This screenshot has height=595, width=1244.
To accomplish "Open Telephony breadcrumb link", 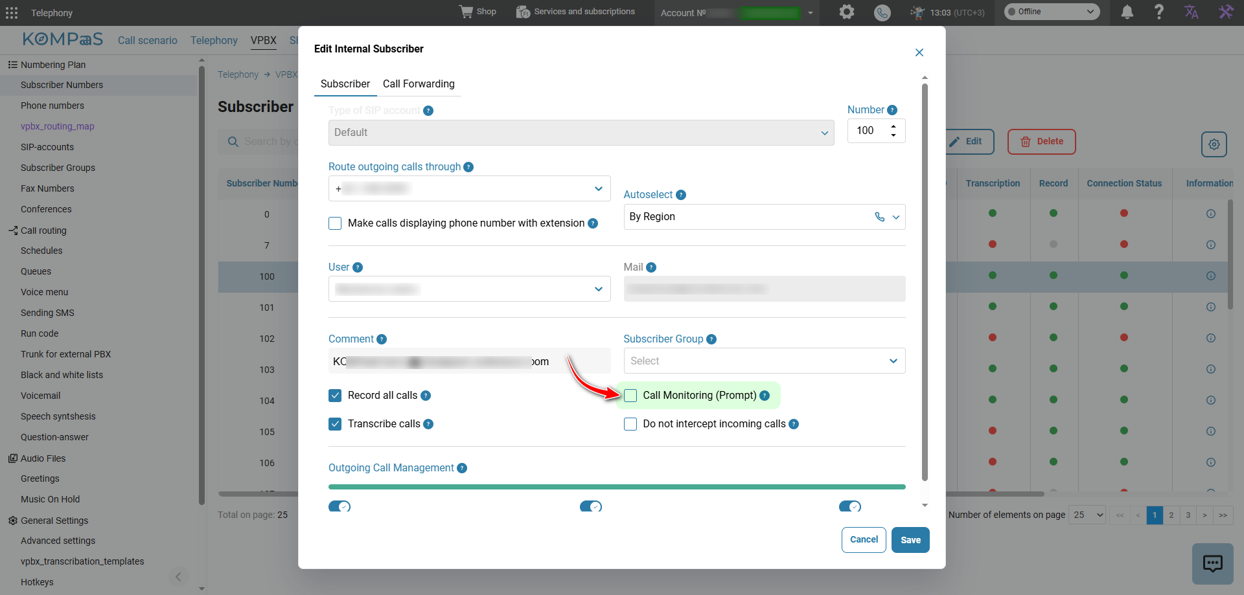I will [238, 74].
